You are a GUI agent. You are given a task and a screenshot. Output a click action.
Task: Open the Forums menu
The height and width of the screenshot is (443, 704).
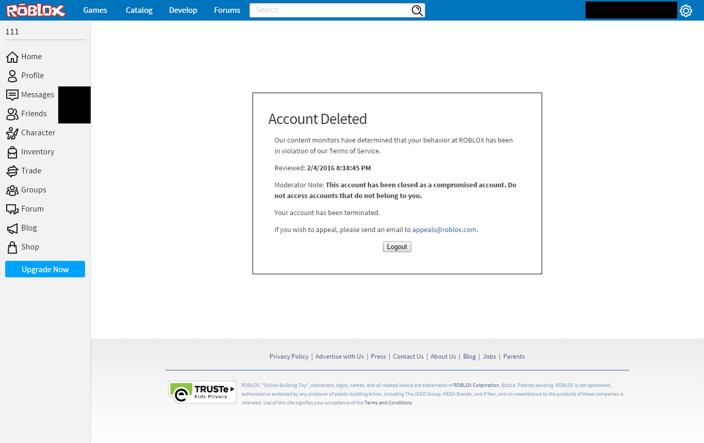[227, 10]
